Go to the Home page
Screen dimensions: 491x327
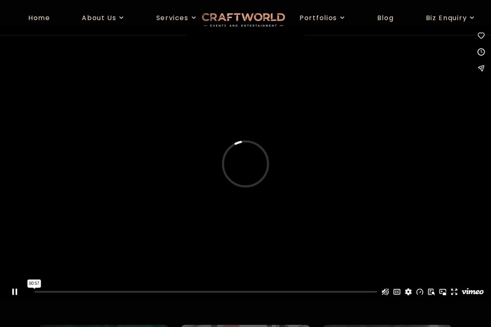coord(39,18)
